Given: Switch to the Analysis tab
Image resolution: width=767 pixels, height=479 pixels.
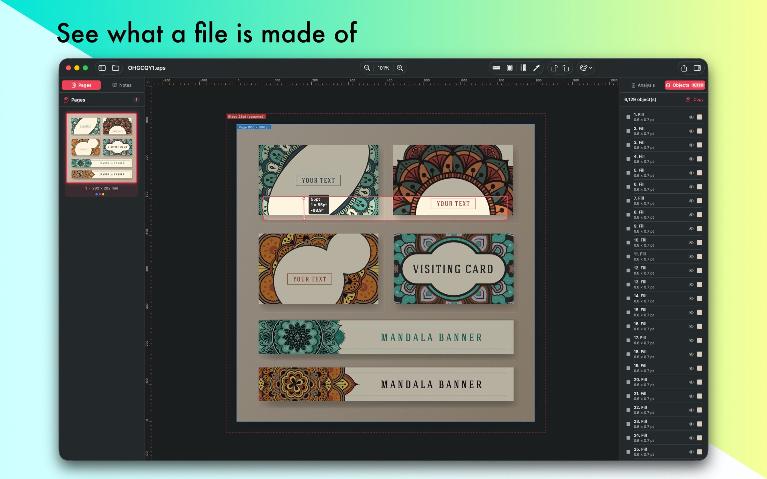Looking at the screenshot, I should pos(643,85).
